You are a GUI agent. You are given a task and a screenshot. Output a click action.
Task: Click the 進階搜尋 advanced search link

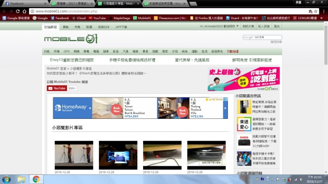click(x=276, y=42)
